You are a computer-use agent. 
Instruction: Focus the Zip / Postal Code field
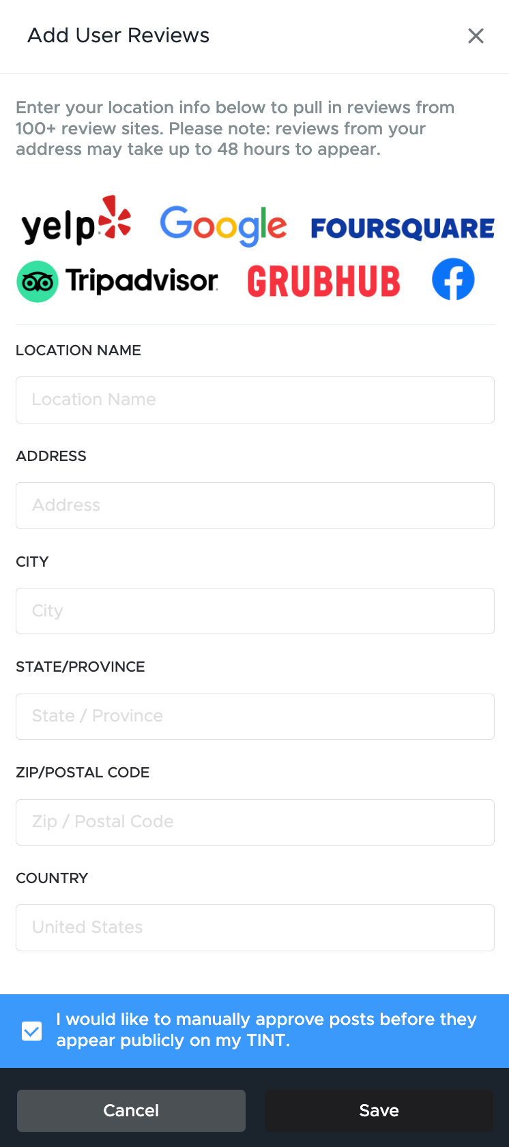point(255,822)
